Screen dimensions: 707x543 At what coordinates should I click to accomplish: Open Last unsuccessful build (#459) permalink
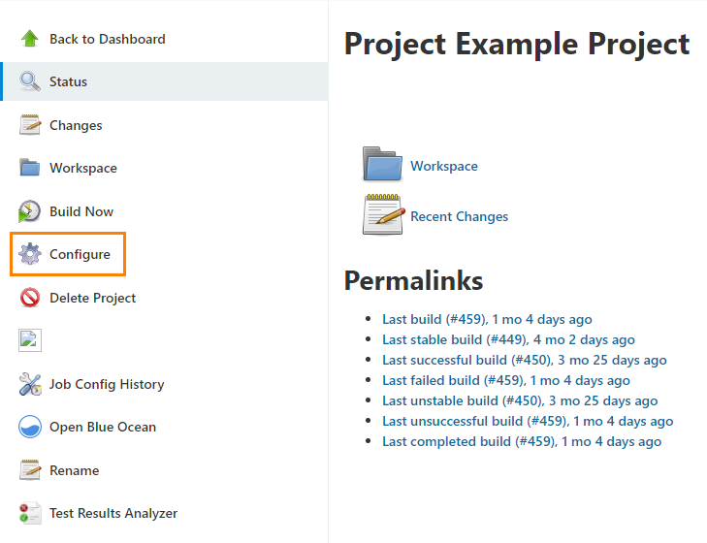click(528, 421)
